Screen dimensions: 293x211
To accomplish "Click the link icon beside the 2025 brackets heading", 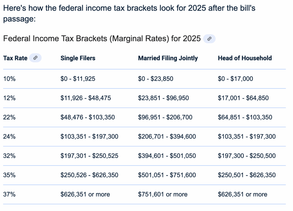I will click(x=209, y=39).
